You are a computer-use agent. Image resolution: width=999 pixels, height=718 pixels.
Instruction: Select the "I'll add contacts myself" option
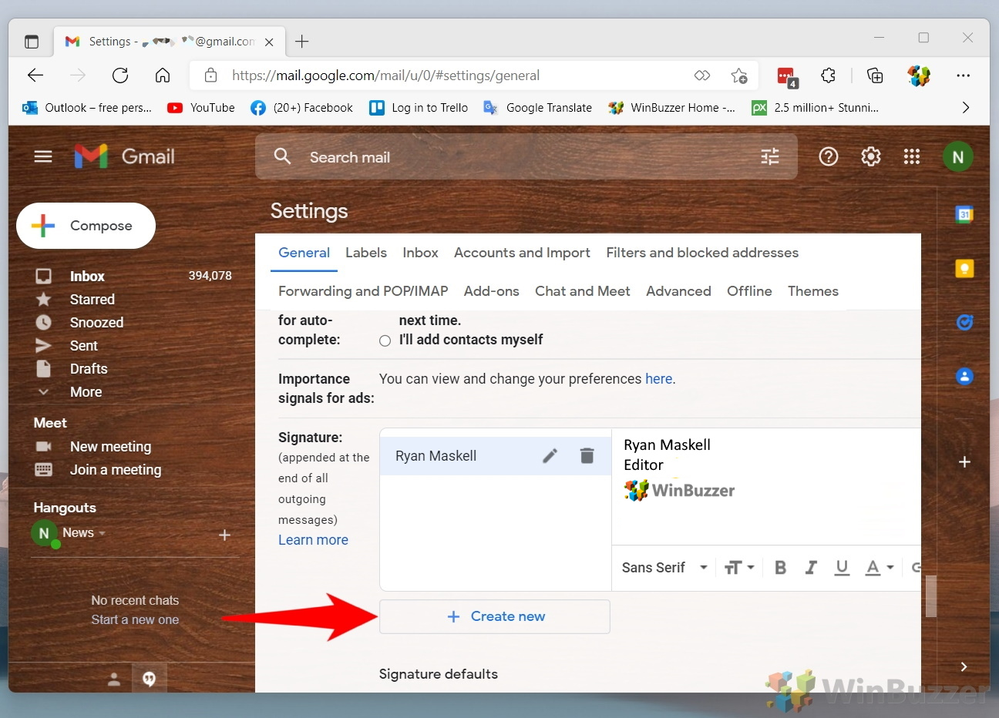point(385,341)
